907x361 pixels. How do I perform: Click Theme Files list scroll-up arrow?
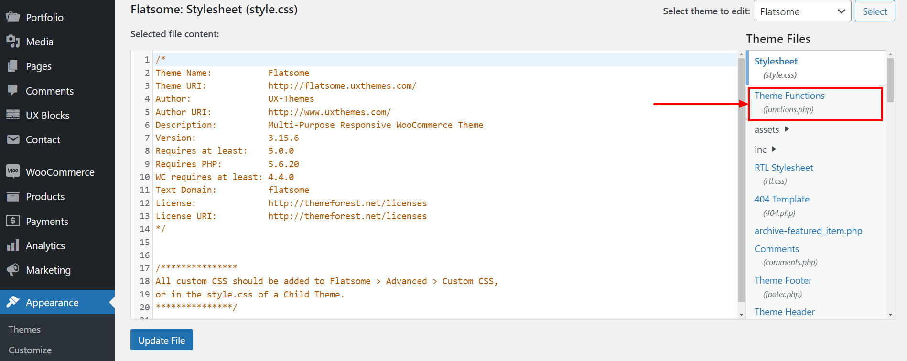890,54
